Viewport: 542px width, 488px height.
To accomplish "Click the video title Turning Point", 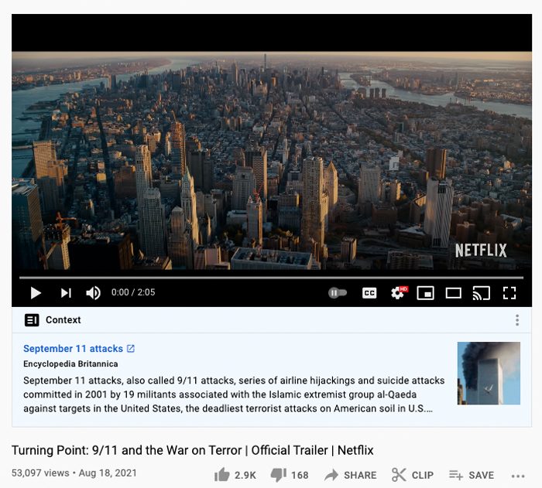I will point(193,450).
